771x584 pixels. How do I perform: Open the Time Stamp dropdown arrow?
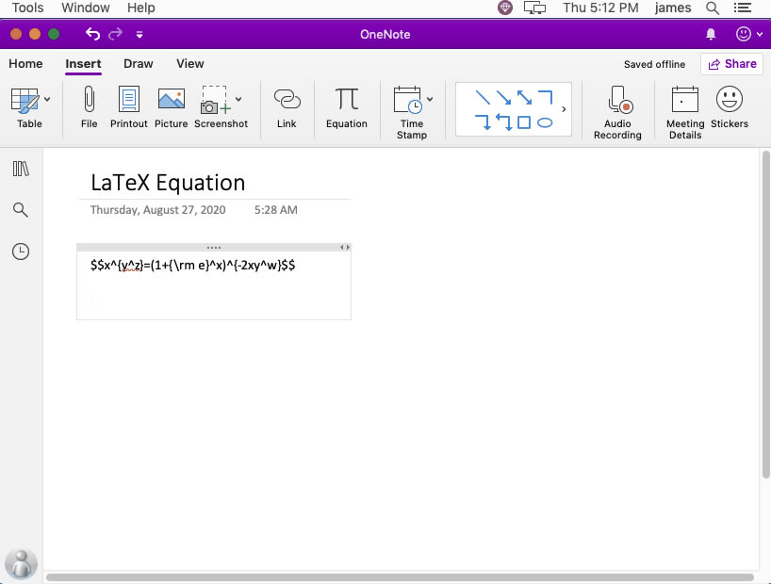[x=430, y=100]
